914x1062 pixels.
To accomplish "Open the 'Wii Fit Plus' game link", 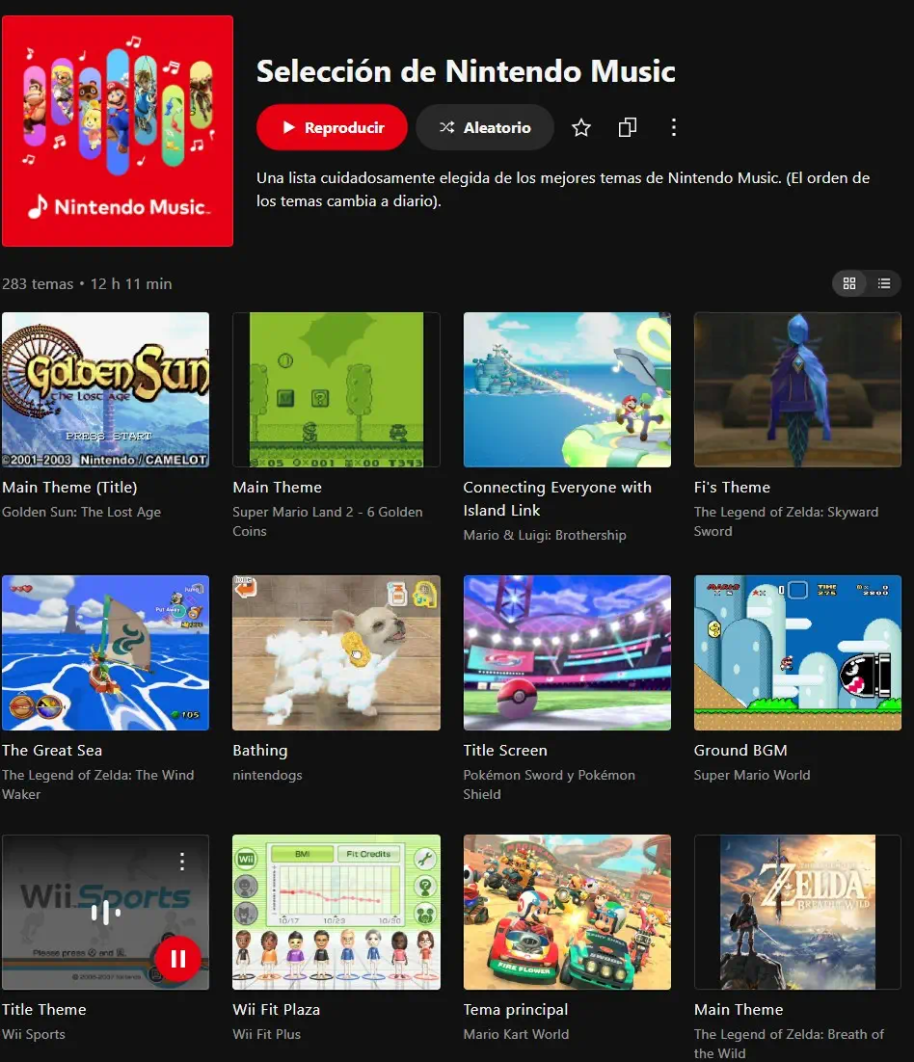I will click(x=267, y=1034).
